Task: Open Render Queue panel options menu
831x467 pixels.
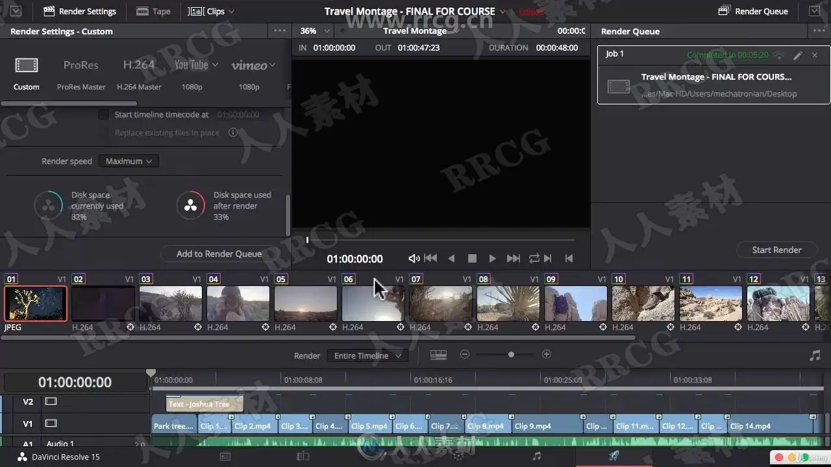Action: tap(819, 31)
